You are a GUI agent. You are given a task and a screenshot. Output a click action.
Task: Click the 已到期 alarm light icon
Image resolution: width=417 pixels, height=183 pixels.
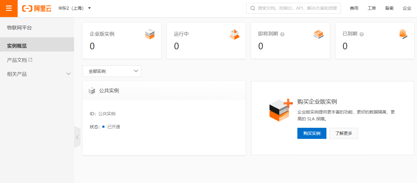403,34
